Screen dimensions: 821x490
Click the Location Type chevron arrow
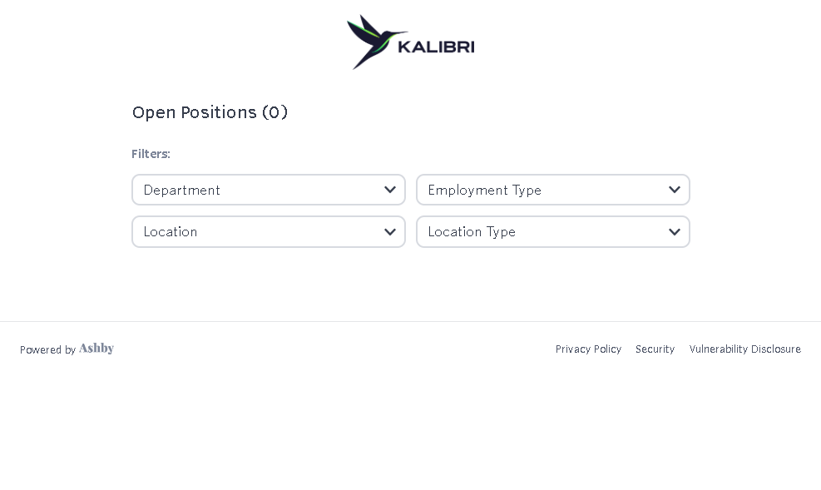click(x=675, y=231)
